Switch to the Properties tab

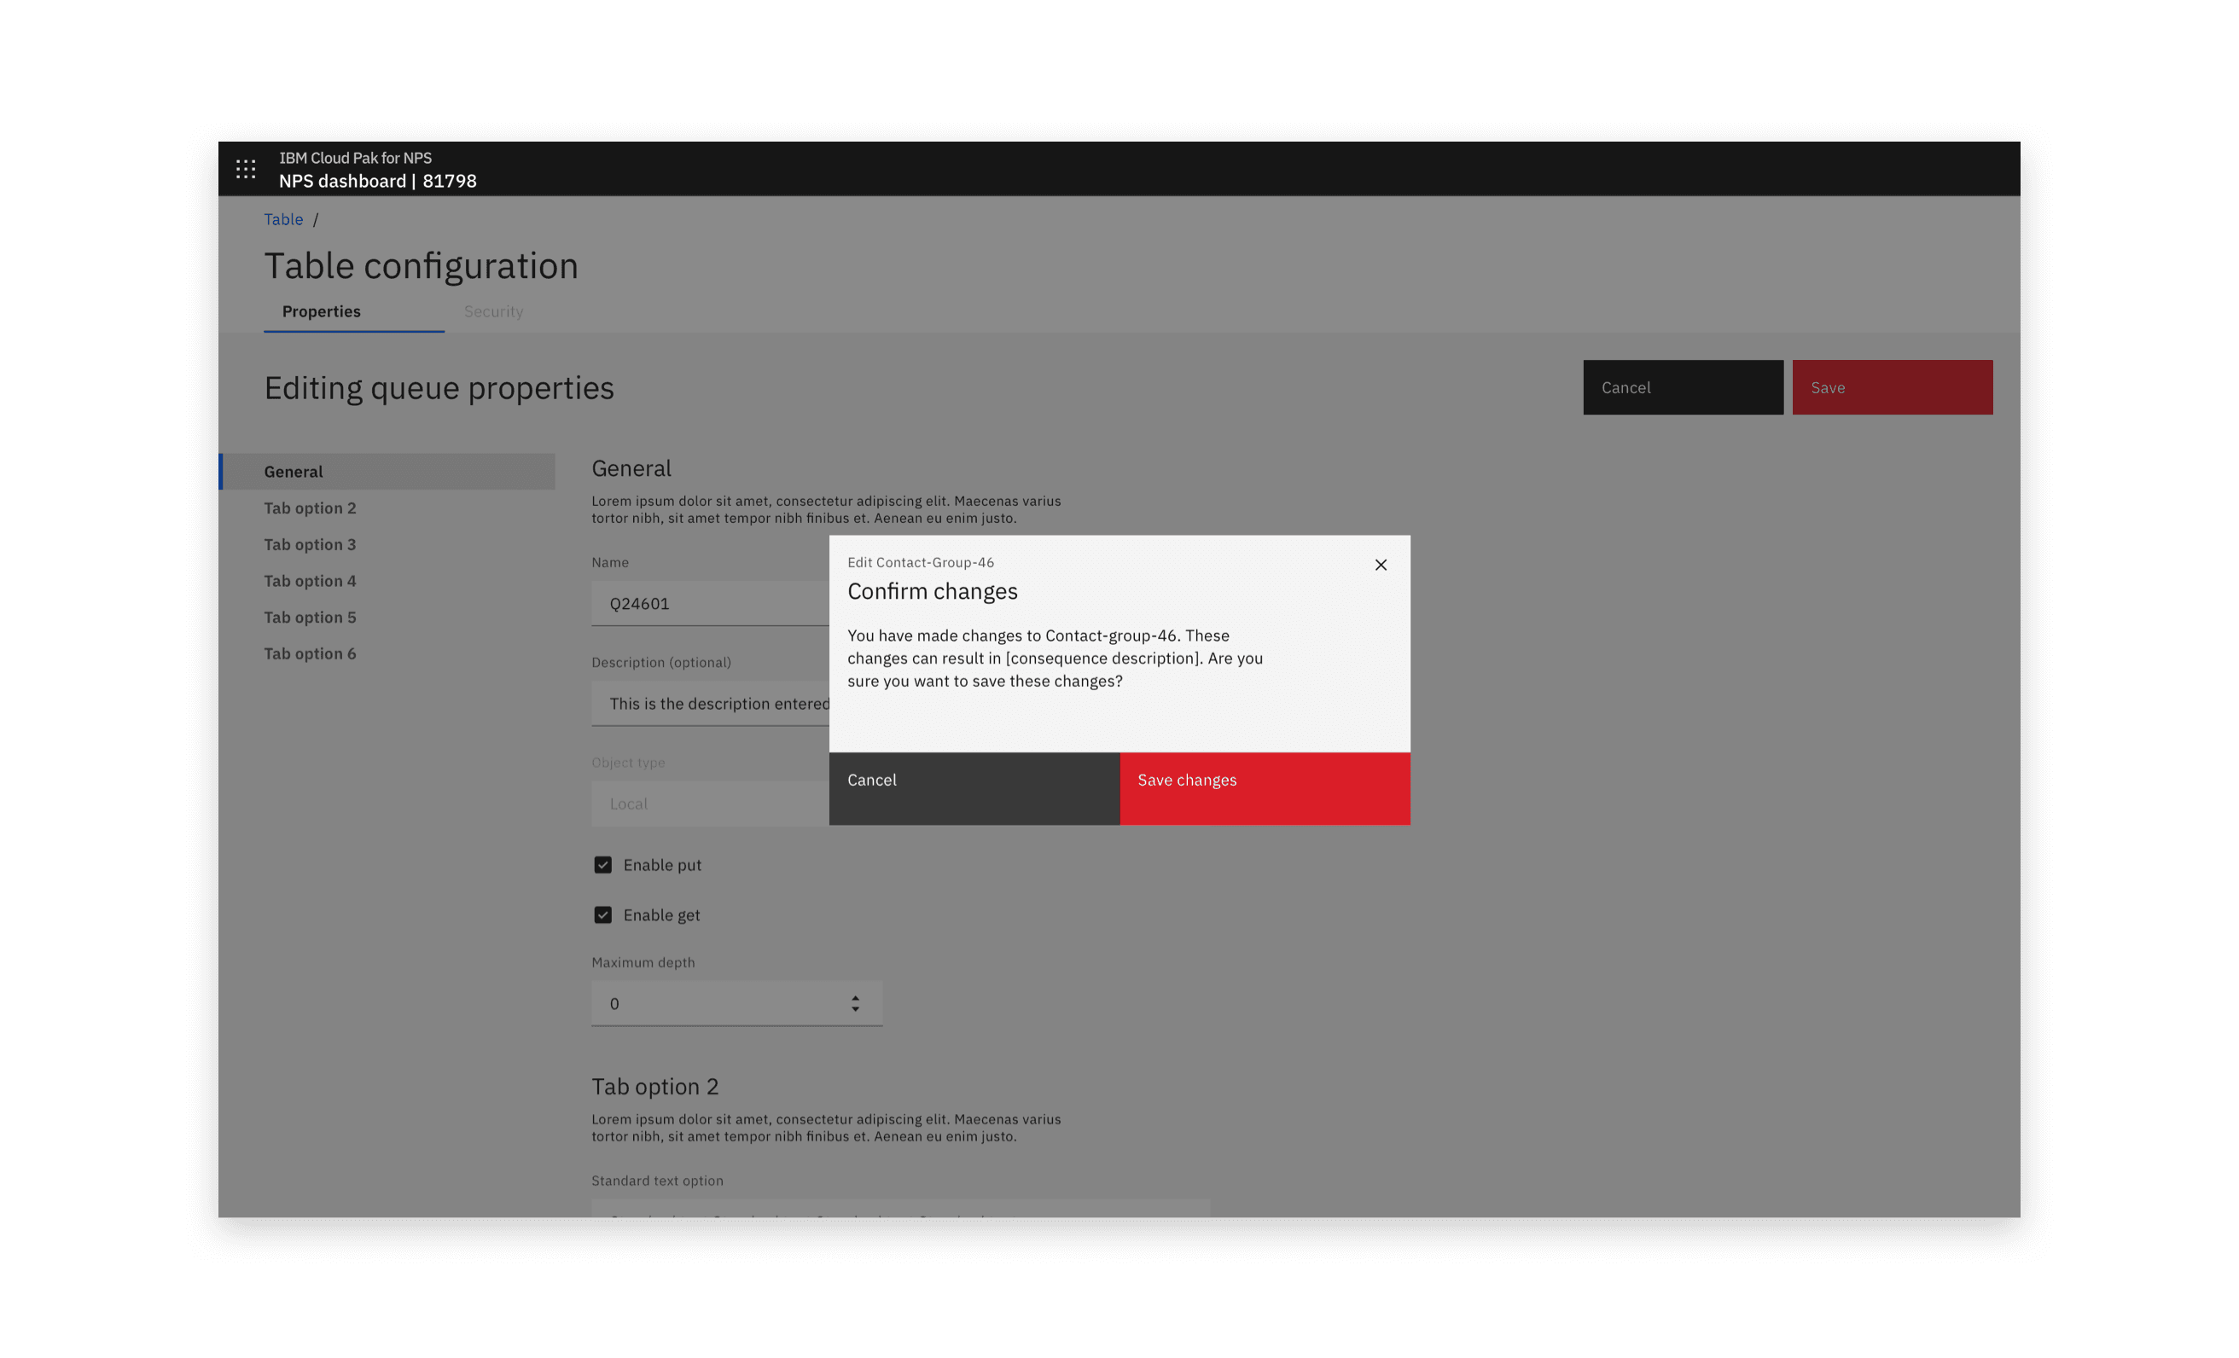click(x=320, y=311)
